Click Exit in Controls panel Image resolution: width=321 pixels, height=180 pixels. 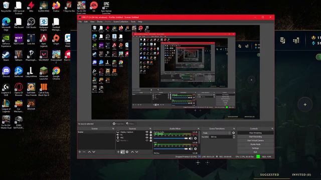click(x=255, y=152)
